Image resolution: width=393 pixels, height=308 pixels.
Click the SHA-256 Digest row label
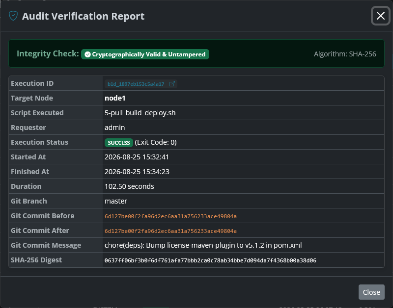click(36, 260)
